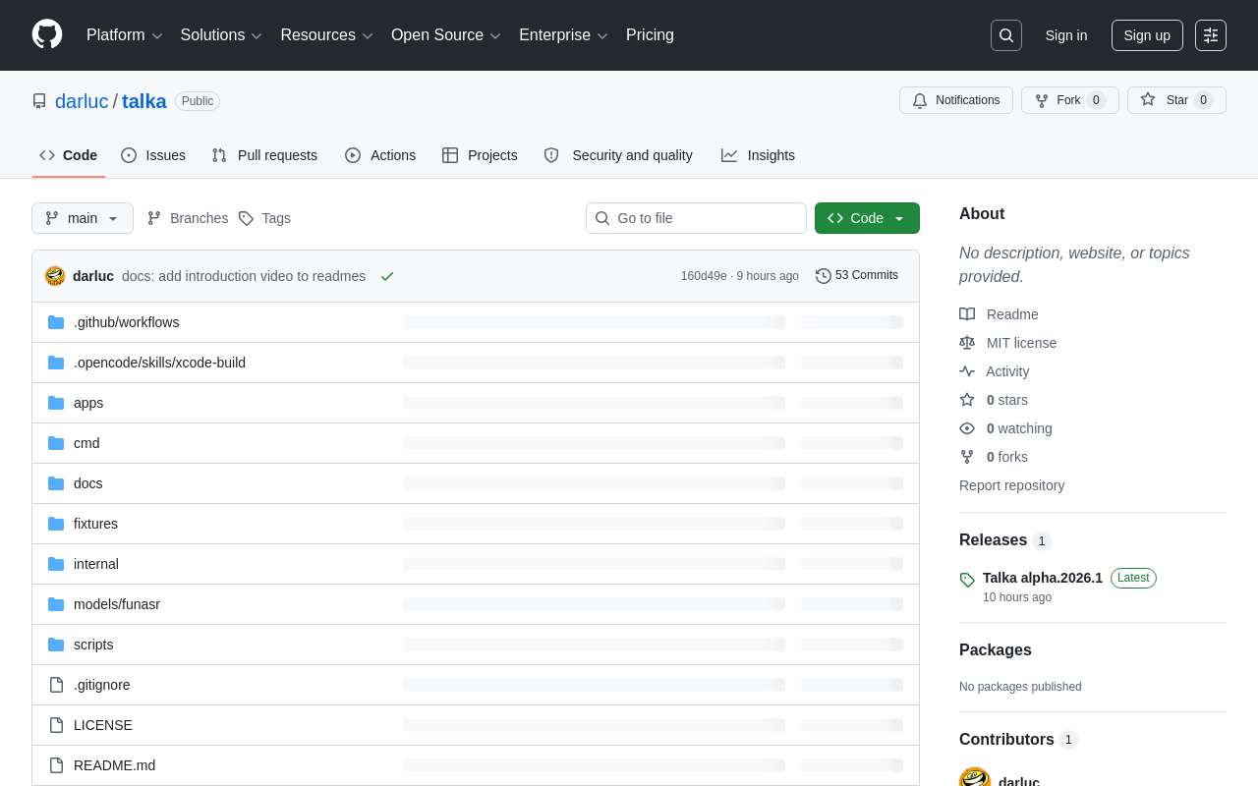The image size is (1258, 786).
Task: Click the contributor avatar under Contributors
Action: click(975, 776)
